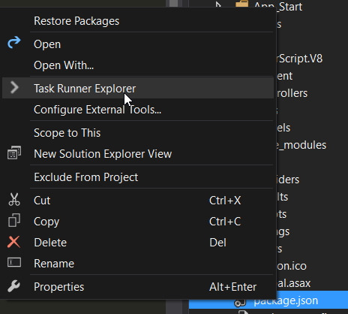
Task: Click the tree item ending in al.asax
Action: [x=294, y=283]
